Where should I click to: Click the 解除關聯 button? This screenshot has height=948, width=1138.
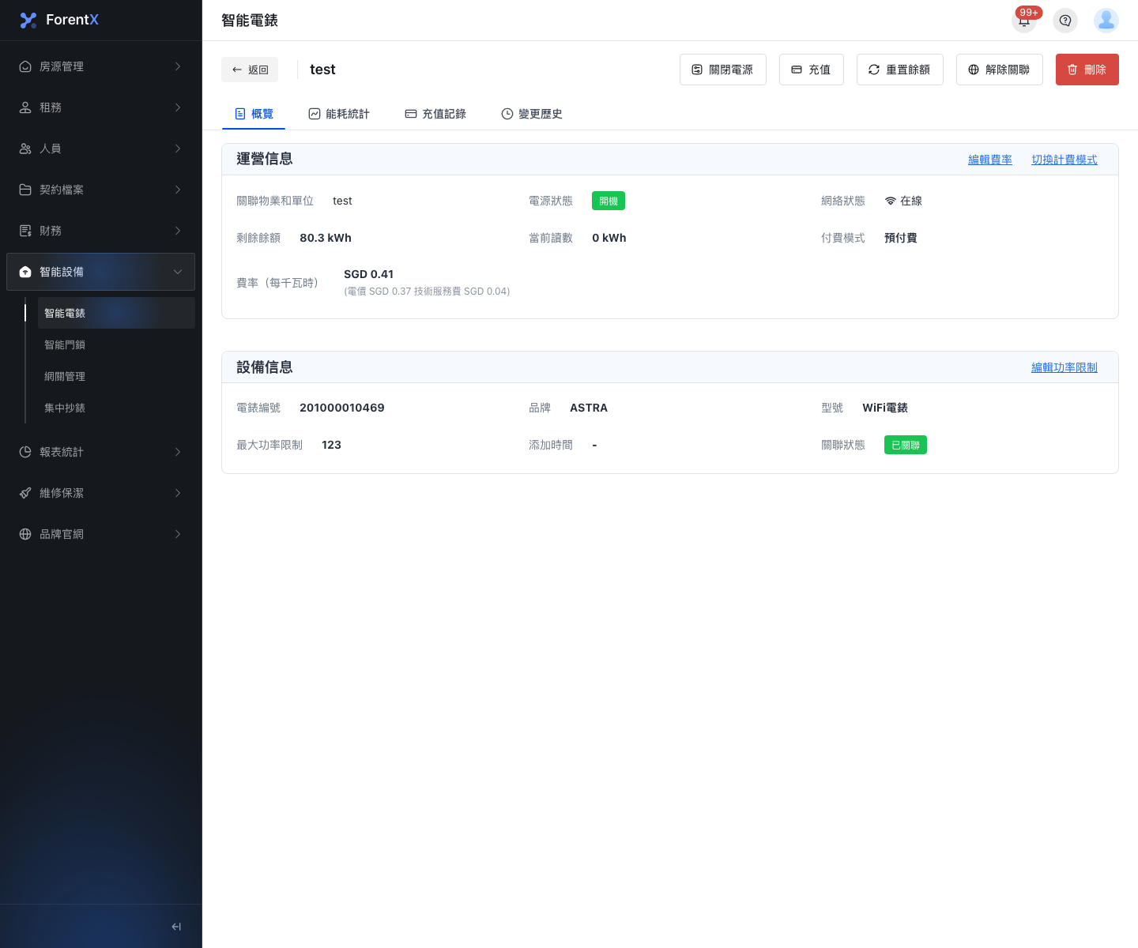tap(1000, 70)
